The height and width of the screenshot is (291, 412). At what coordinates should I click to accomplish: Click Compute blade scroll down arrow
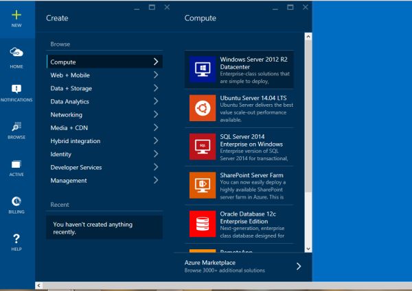pos(308,249)
